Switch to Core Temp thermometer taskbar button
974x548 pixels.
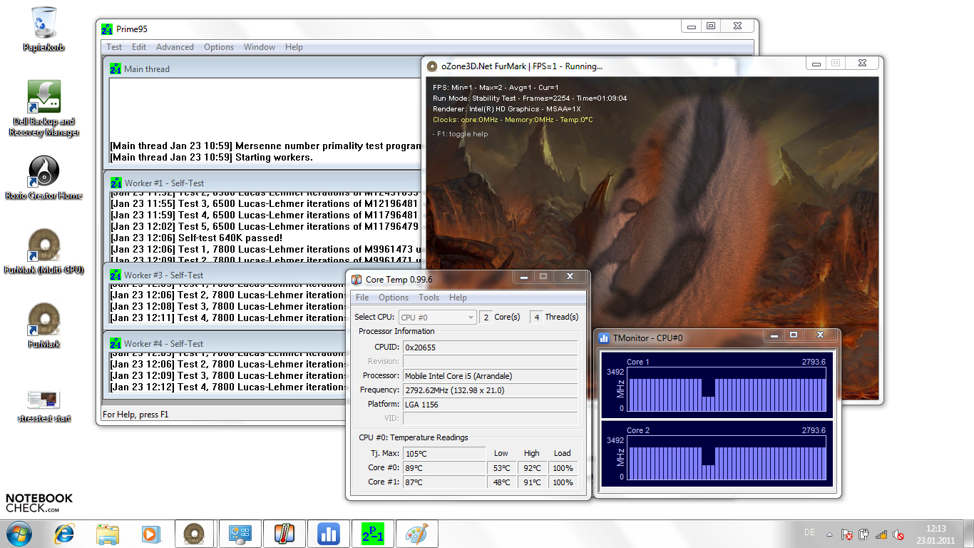pos(284,534)
